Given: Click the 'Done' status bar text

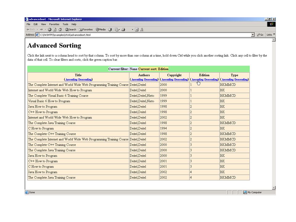Looking at the screenshot, I should (x=32, y=192).
